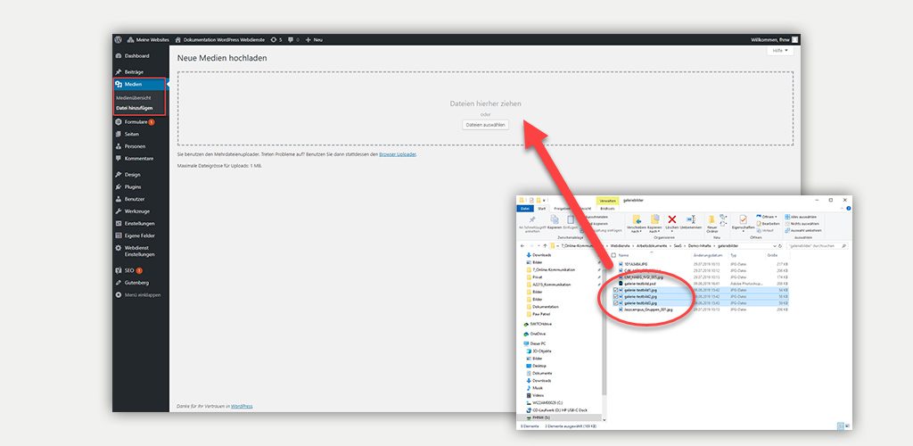Click the red Löschen icon in Explorer

[x=672, y=219]
